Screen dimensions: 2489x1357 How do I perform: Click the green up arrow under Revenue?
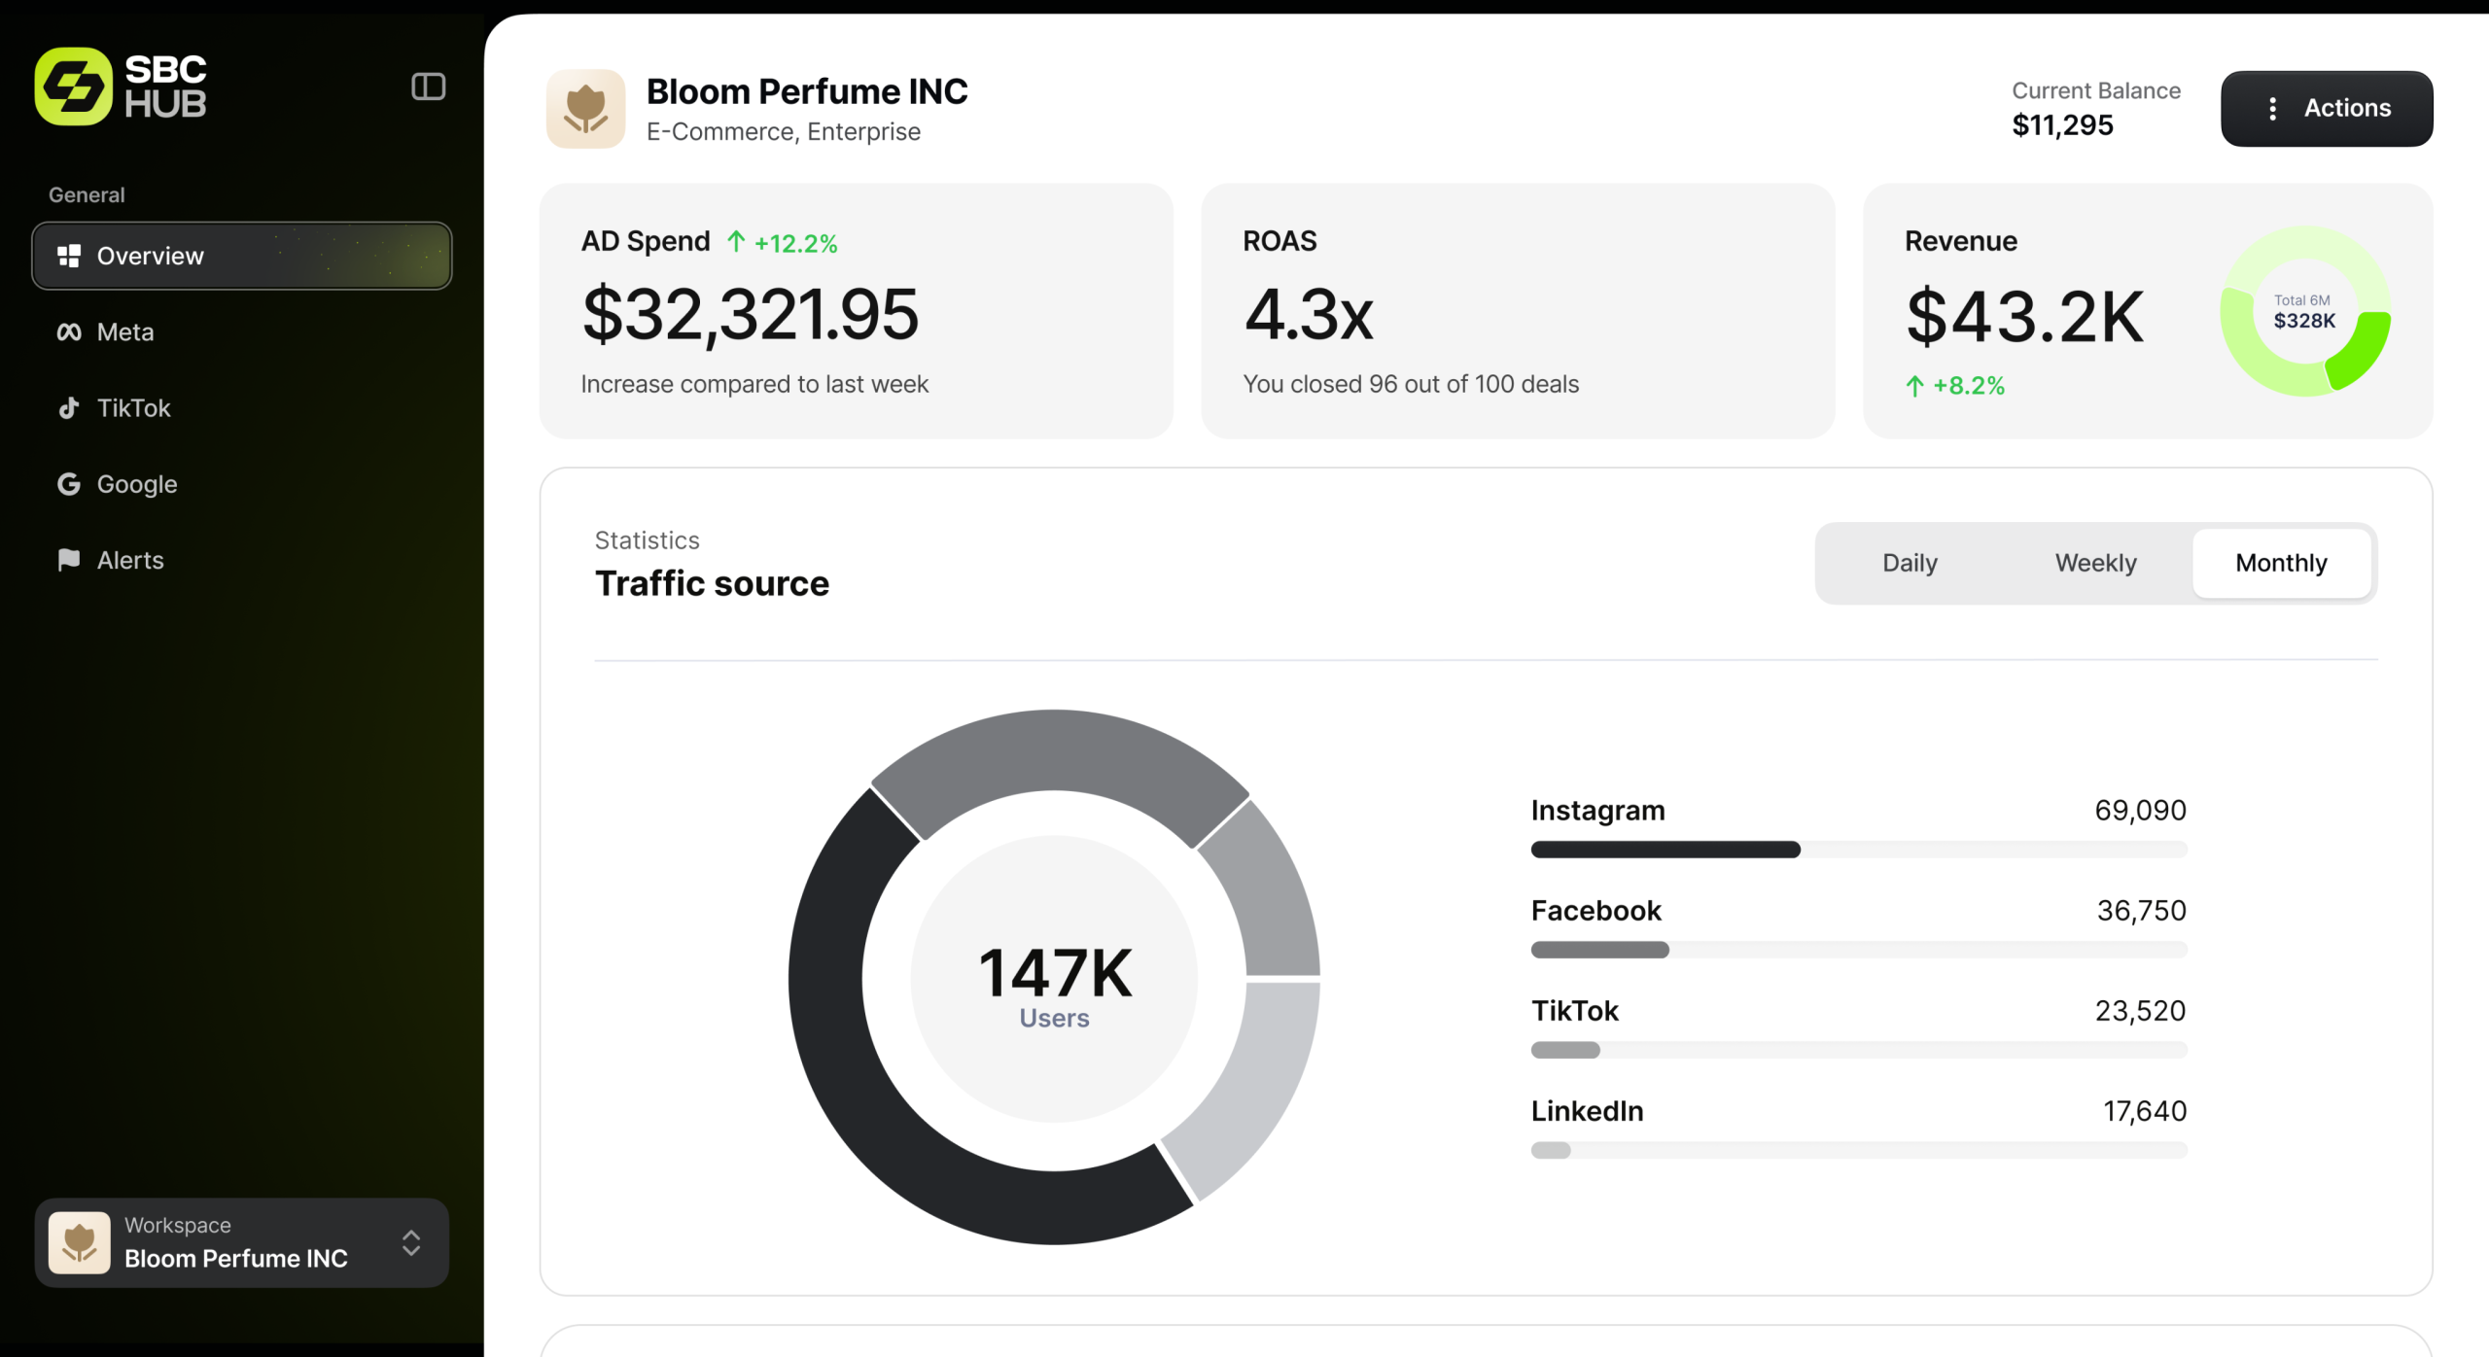1914,386
